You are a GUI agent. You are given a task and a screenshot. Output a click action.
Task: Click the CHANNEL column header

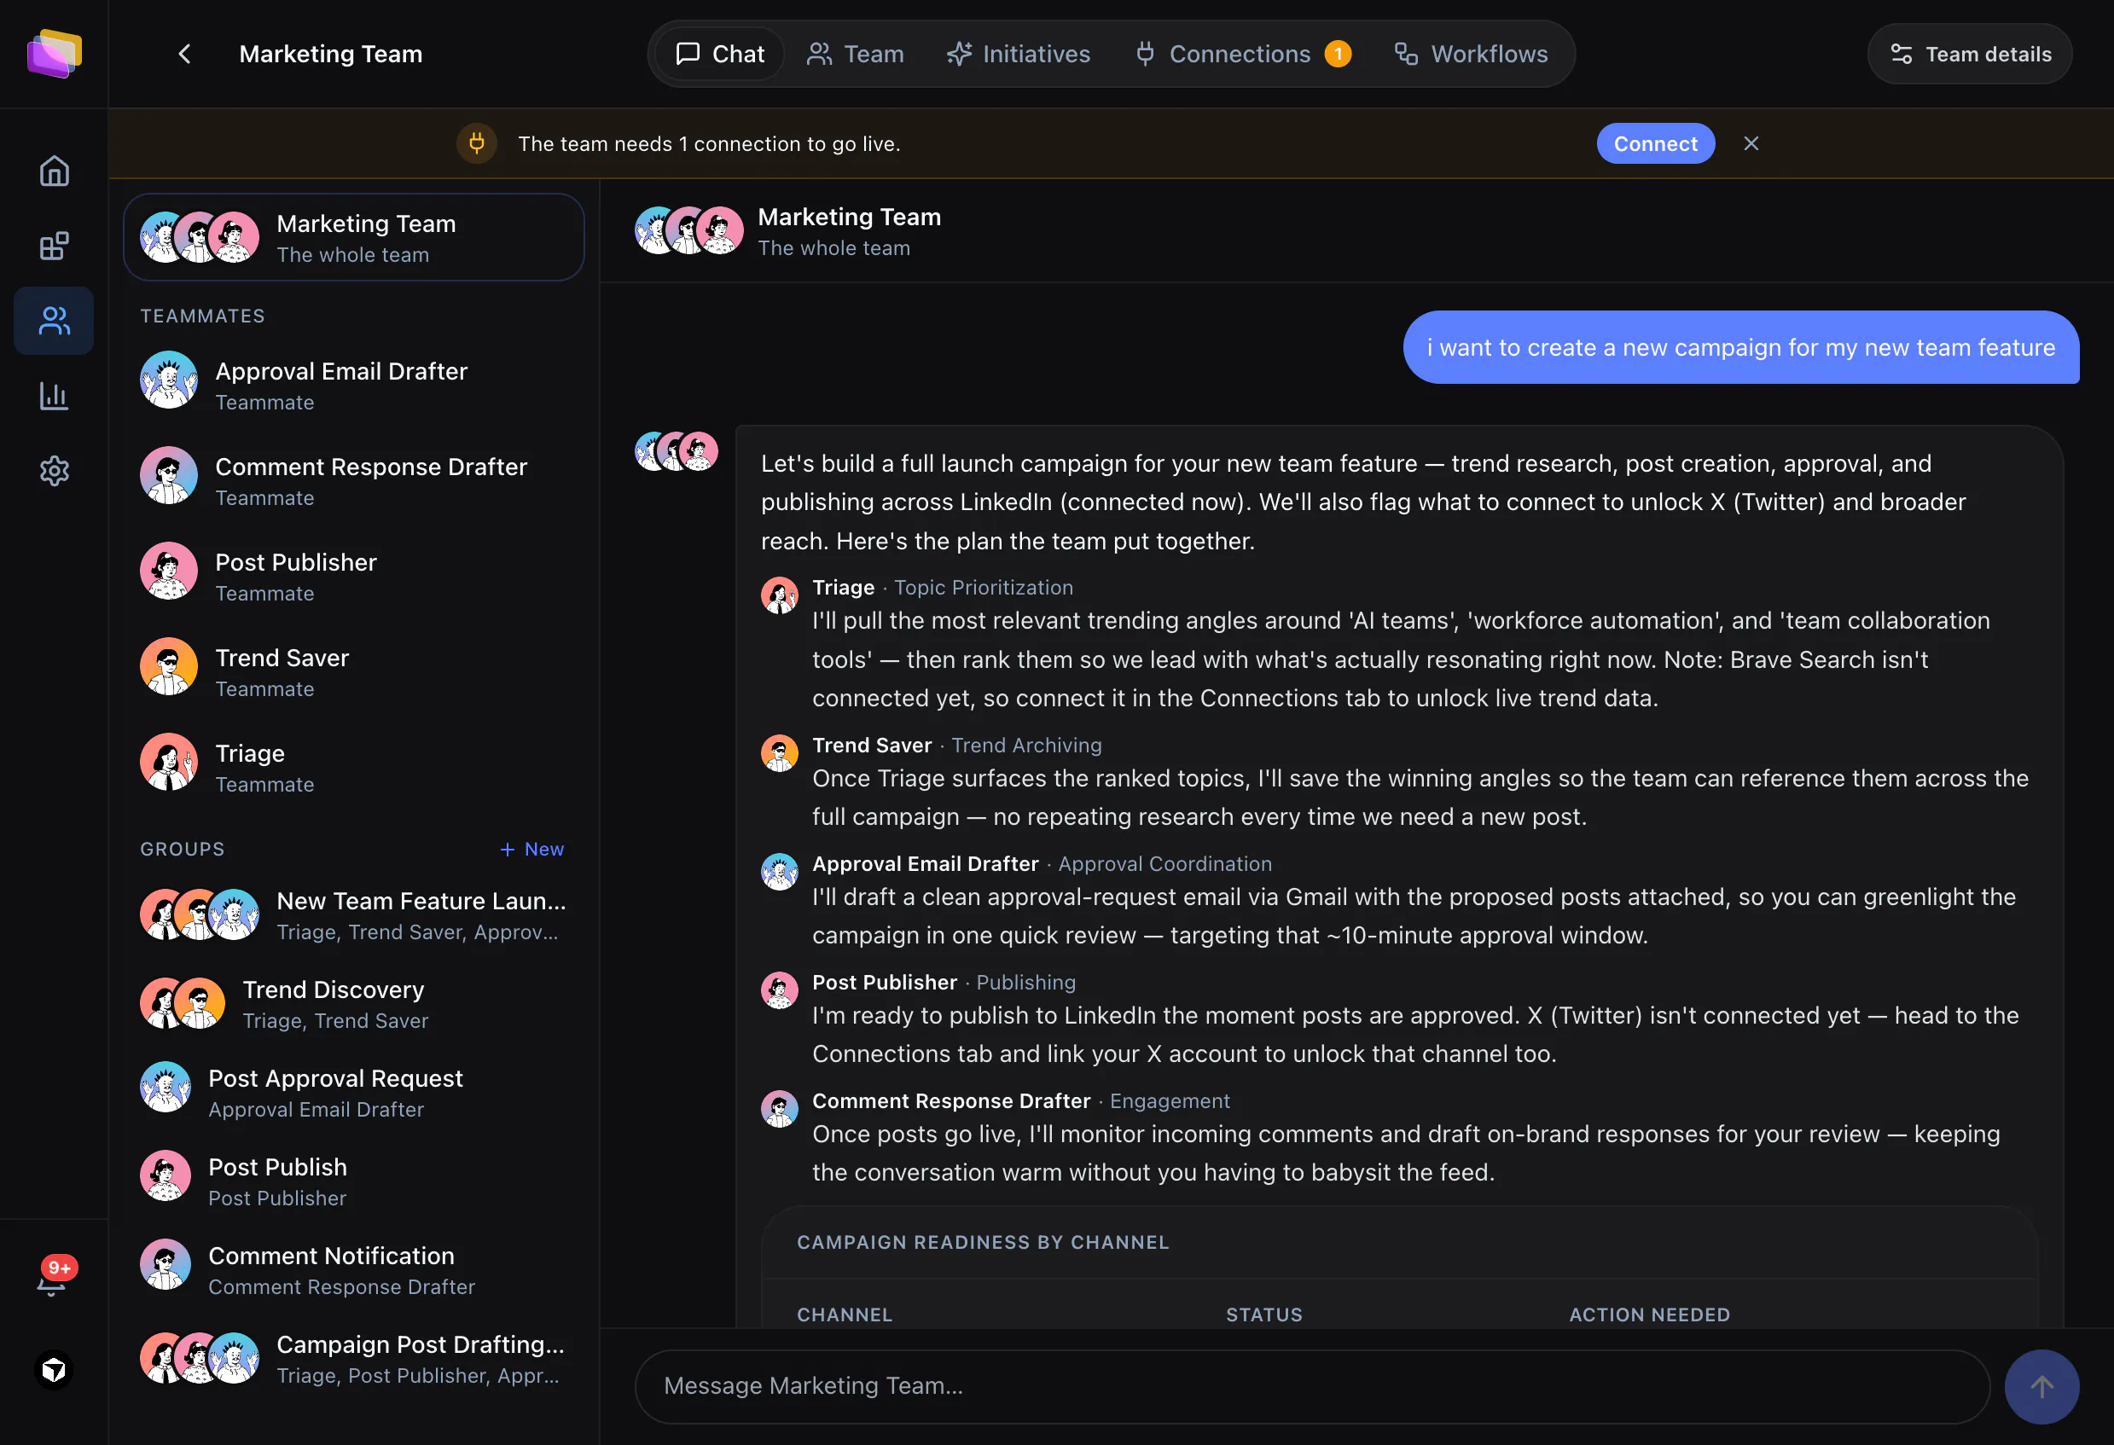coord(844,1315)
